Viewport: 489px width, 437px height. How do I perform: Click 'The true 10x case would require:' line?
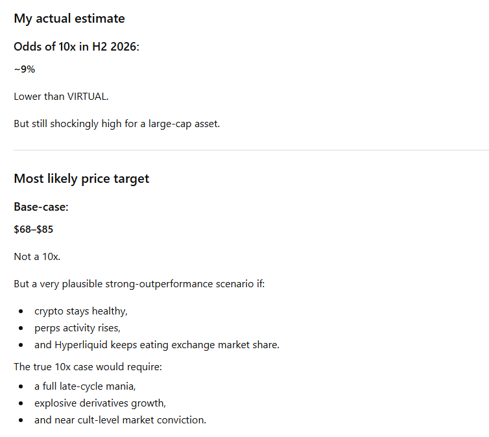coord(88,367)
